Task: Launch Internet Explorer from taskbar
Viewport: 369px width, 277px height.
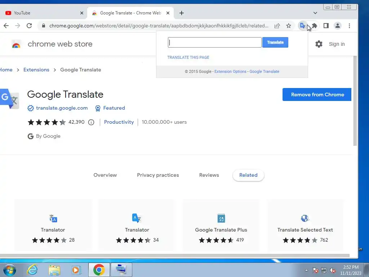Action: click(x=32, y=270)
